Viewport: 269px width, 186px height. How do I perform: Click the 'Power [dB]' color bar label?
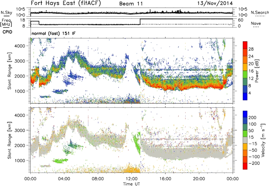coord(257,71)
